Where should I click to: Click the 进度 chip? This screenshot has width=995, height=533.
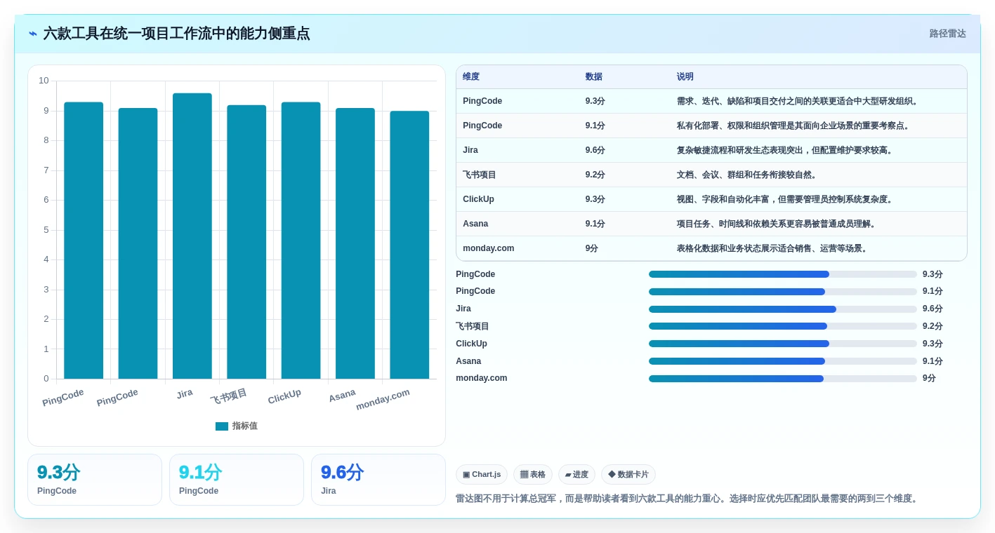tap(576, 475)
